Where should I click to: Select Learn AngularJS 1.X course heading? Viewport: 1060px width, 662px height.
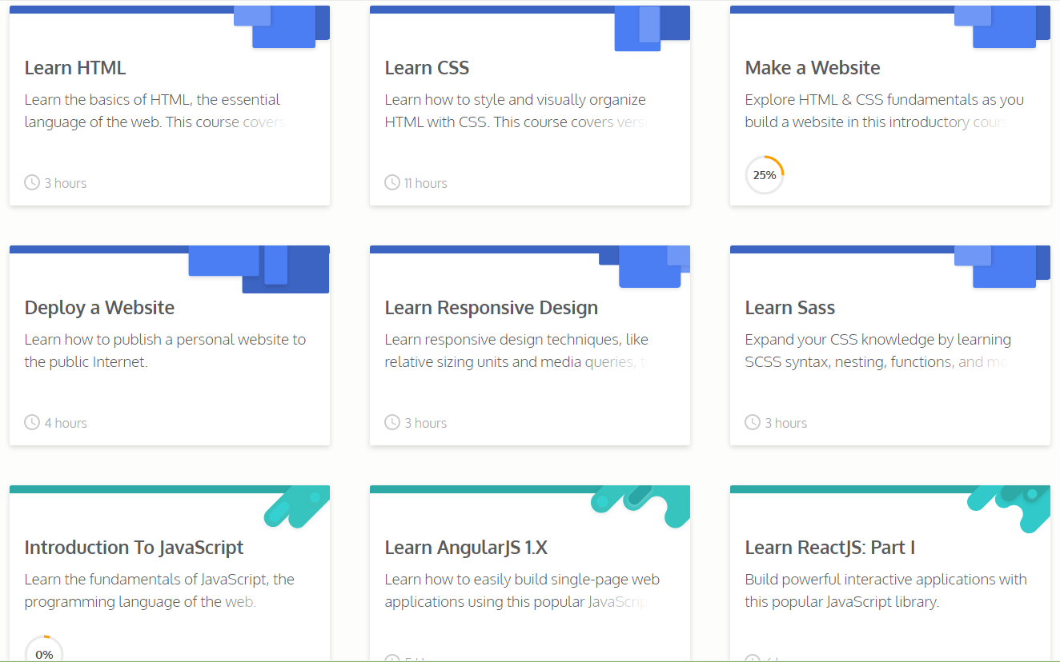[466, 548]
